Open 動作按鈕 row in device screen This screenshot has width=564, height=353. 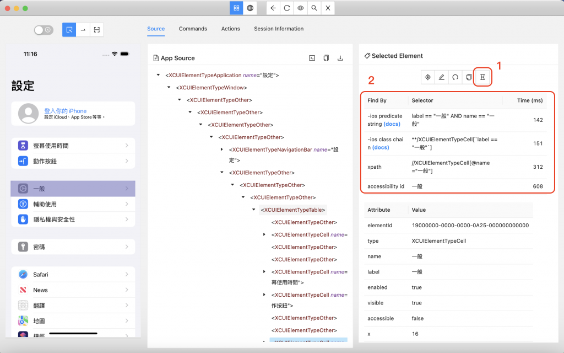click(x=73, y=161)
